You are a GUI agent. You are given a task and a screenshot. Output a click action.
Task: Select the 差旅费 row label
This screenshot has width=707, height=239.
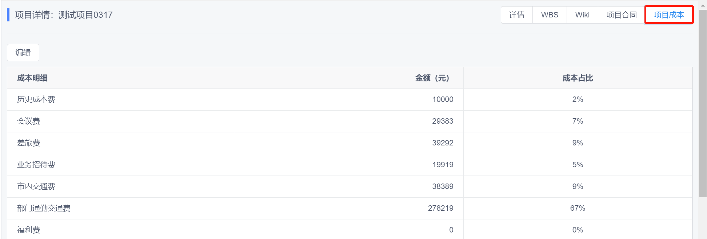tap(28, 143)
